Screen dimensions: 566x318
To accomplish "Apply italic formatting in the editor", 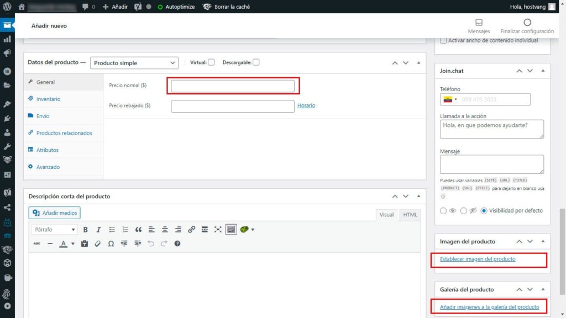I will click(98, 230).
